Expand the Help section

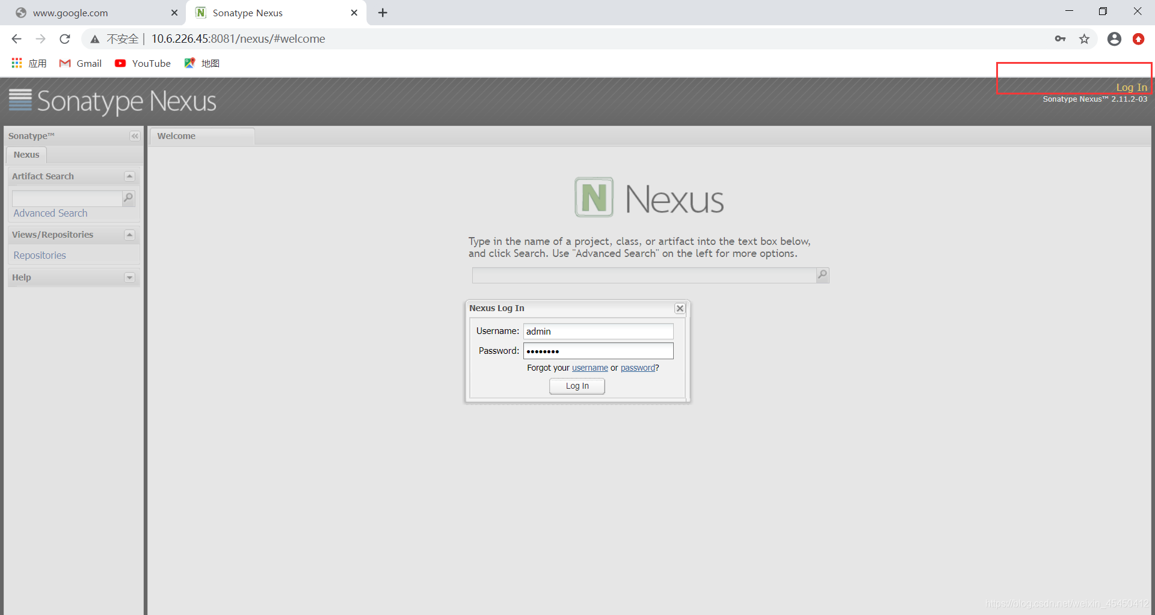pos(129,277)
